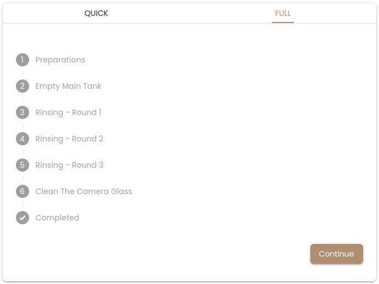Click the Continue button
Image resolution: width=379 pixels, height=284 pixels.
coord(336,254)
